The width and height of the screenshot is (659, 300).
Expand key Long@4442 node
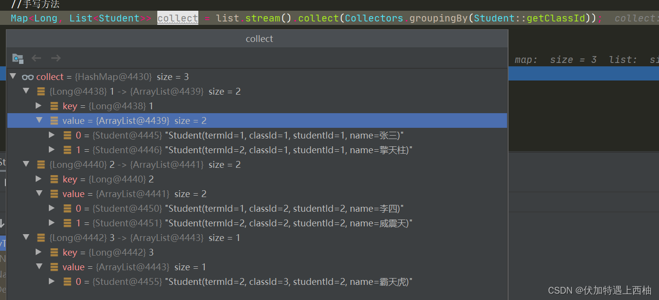click(x=39, y=252)
